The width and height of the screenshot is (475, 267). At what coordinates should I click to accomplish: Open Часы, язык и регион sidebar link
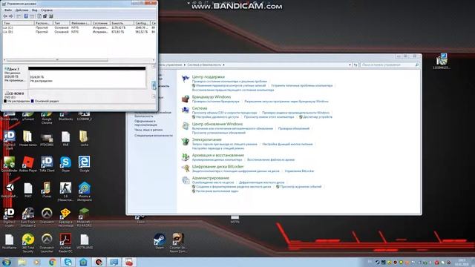[148, 130]
